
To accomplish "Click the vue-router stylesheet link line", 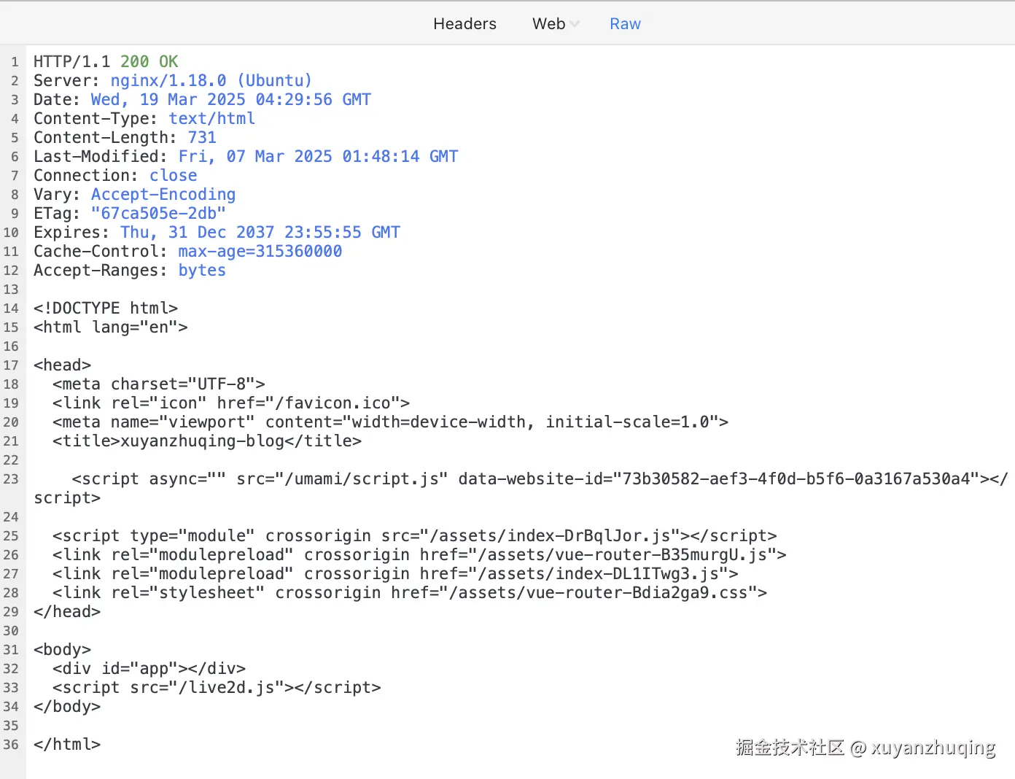I will pyautogui.click(x=409, y=593).
